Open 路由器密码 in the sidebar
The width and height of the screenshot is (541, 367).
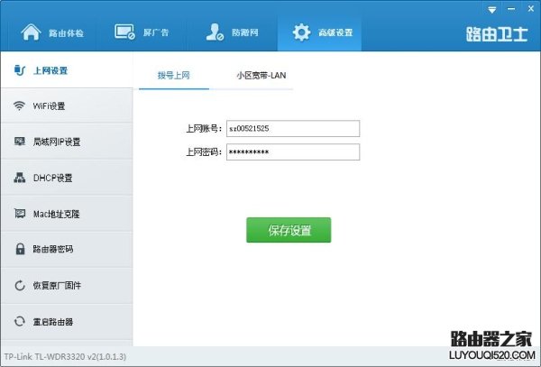pyautogui.click(x=67, y=249)
